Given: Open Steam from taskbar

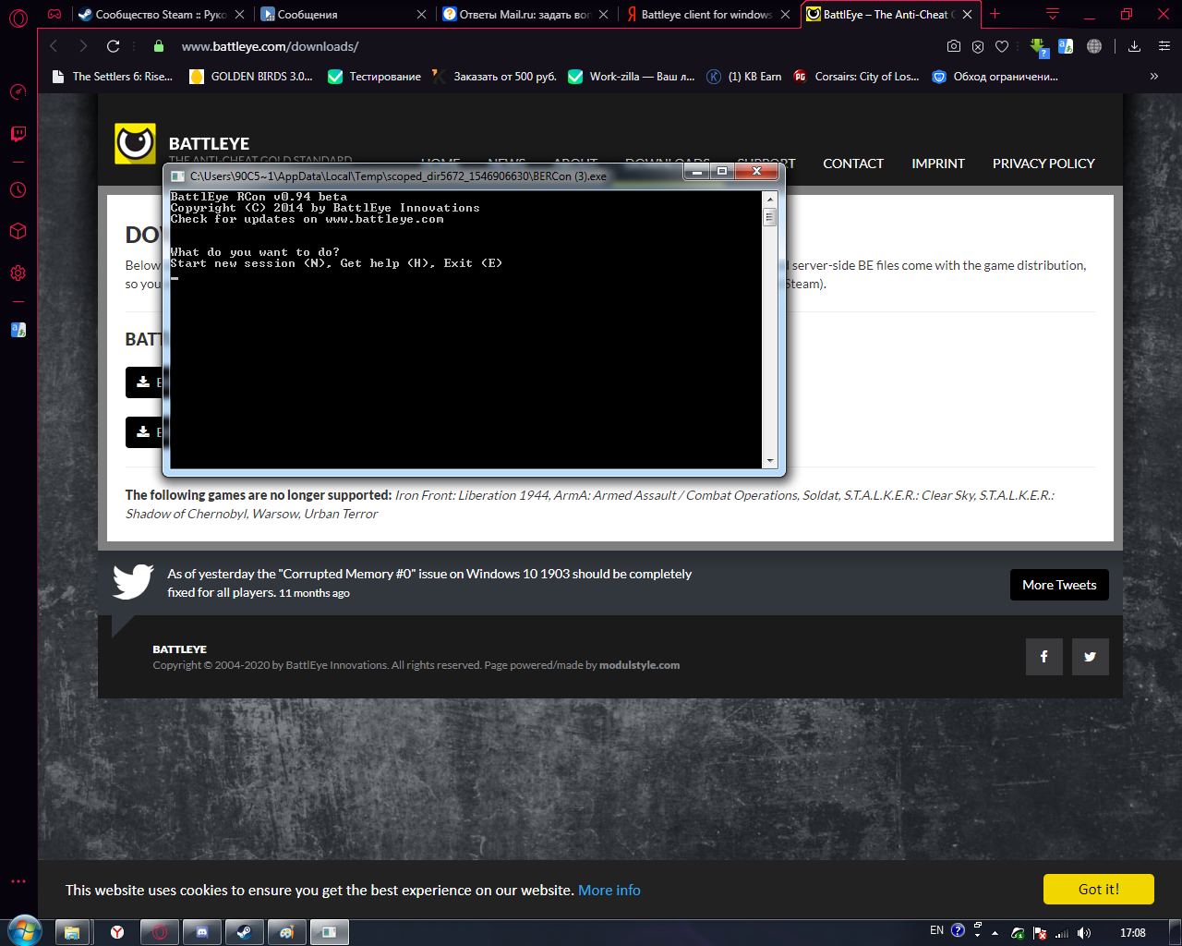Looking at the screenshot, I should click(245, 932).
